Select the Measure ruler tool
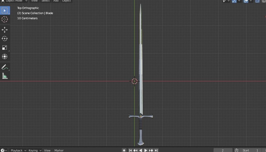The image size is (266, 152). 5,76
